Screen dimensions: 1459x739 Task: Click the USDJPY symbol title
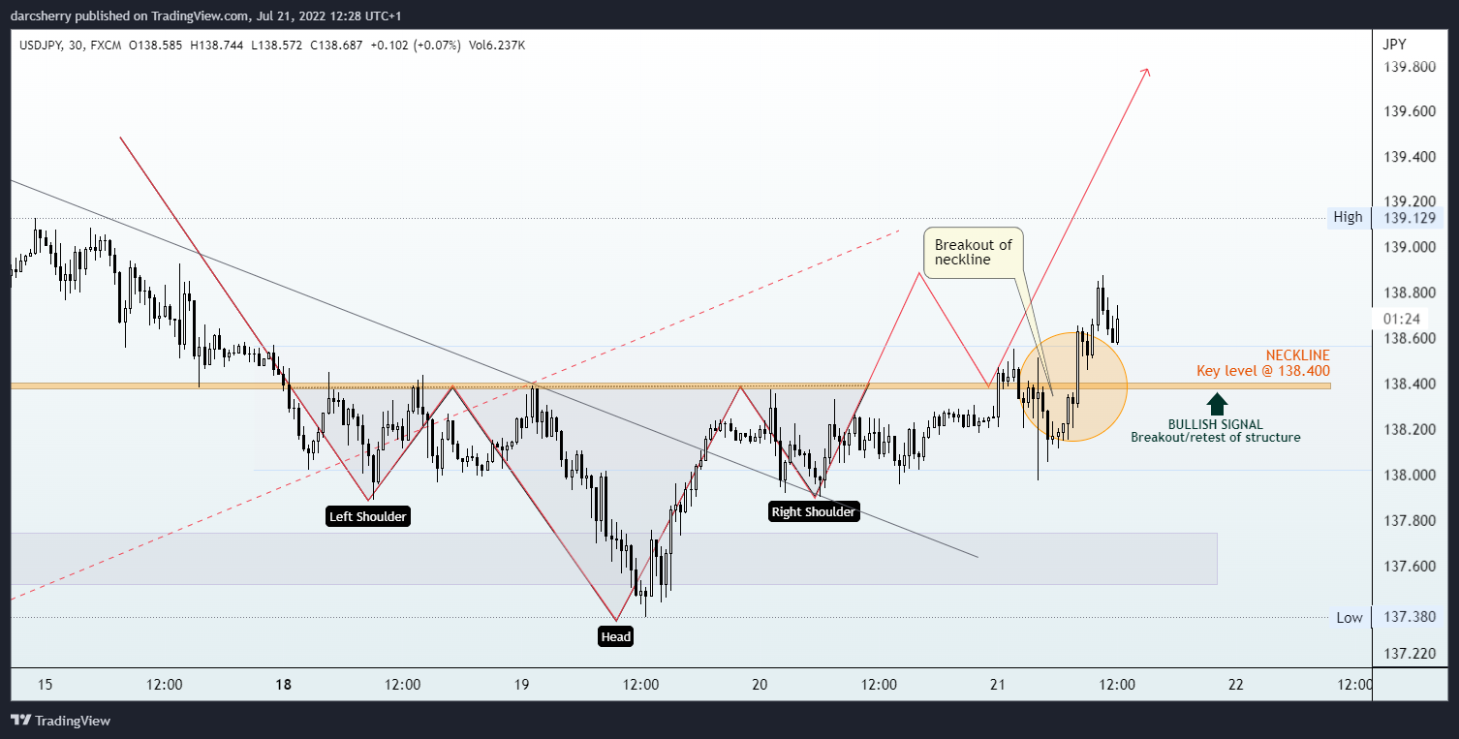40,44
